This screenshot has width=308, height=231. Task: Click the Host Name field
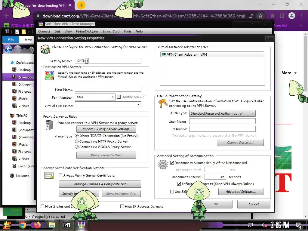[x=108, y=89]
